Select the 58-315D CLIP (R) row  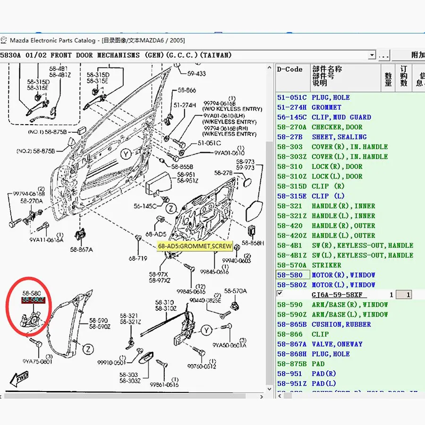point(350,186)
